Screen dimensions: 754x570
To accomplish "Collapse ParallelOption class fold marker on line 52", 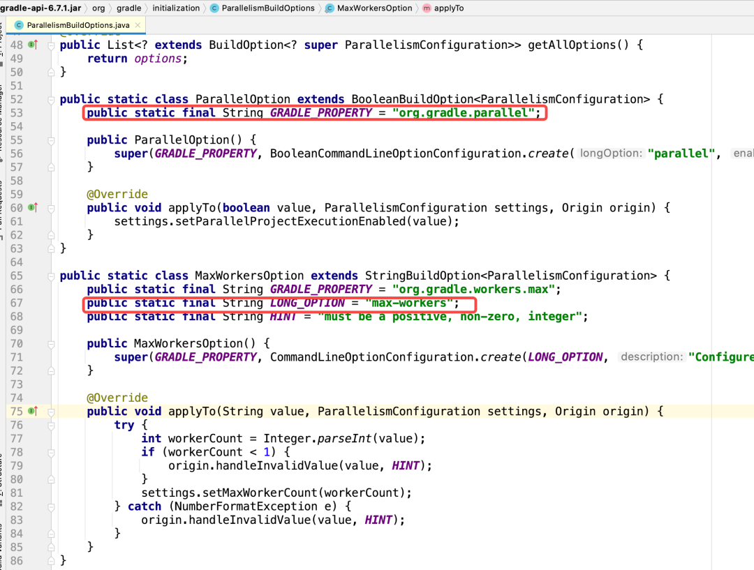I will 50,99.
